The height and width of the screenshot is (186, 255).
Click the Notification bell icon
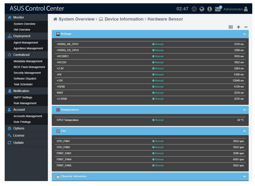coord(10,91)
